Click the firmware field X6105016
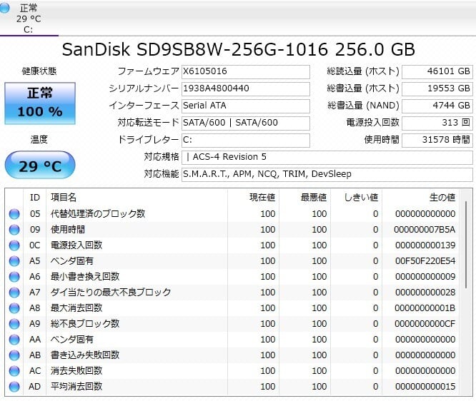The image size is (476, 401). (x=245, y=71)
